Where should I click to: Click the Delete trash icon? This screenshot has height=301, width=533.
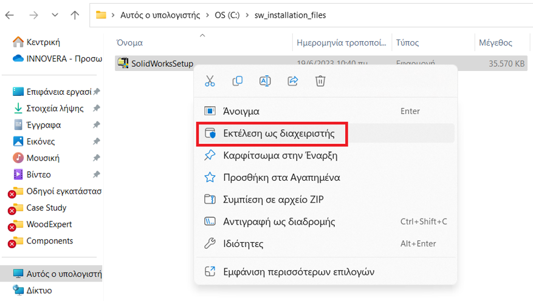pos(321,81)
